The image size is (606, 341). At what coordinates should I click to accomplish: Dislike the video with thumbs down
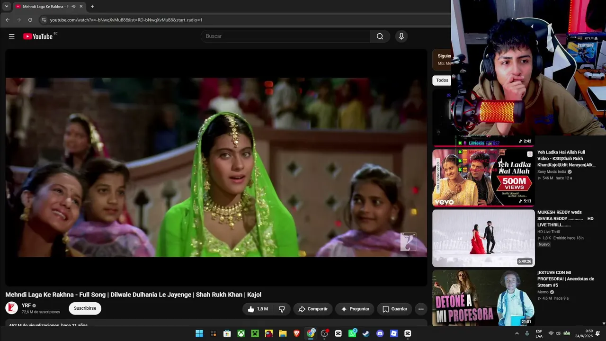pyautogui.click(x=282, y=309)
